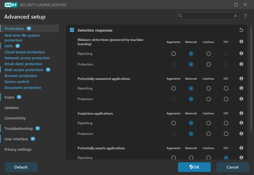254x175 pixels.
Task: Maximize the Advanced setup window
Action: click(236, 5)
